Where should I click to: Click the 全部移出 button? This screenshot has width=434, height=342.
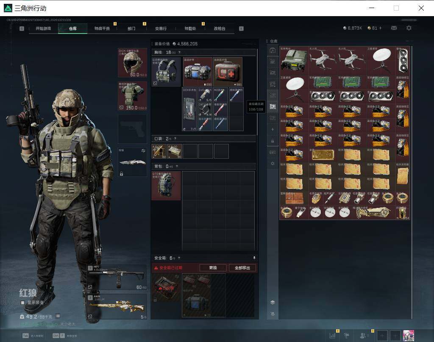click(x=242, y=268)
